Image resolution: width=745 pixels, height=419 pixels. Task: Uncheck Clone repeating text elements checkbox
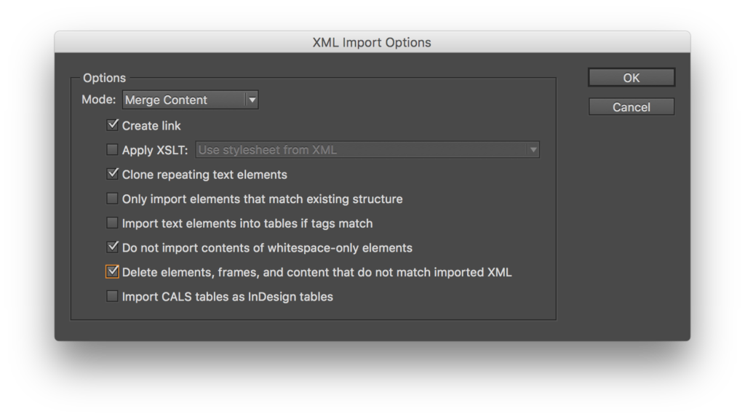113,174
